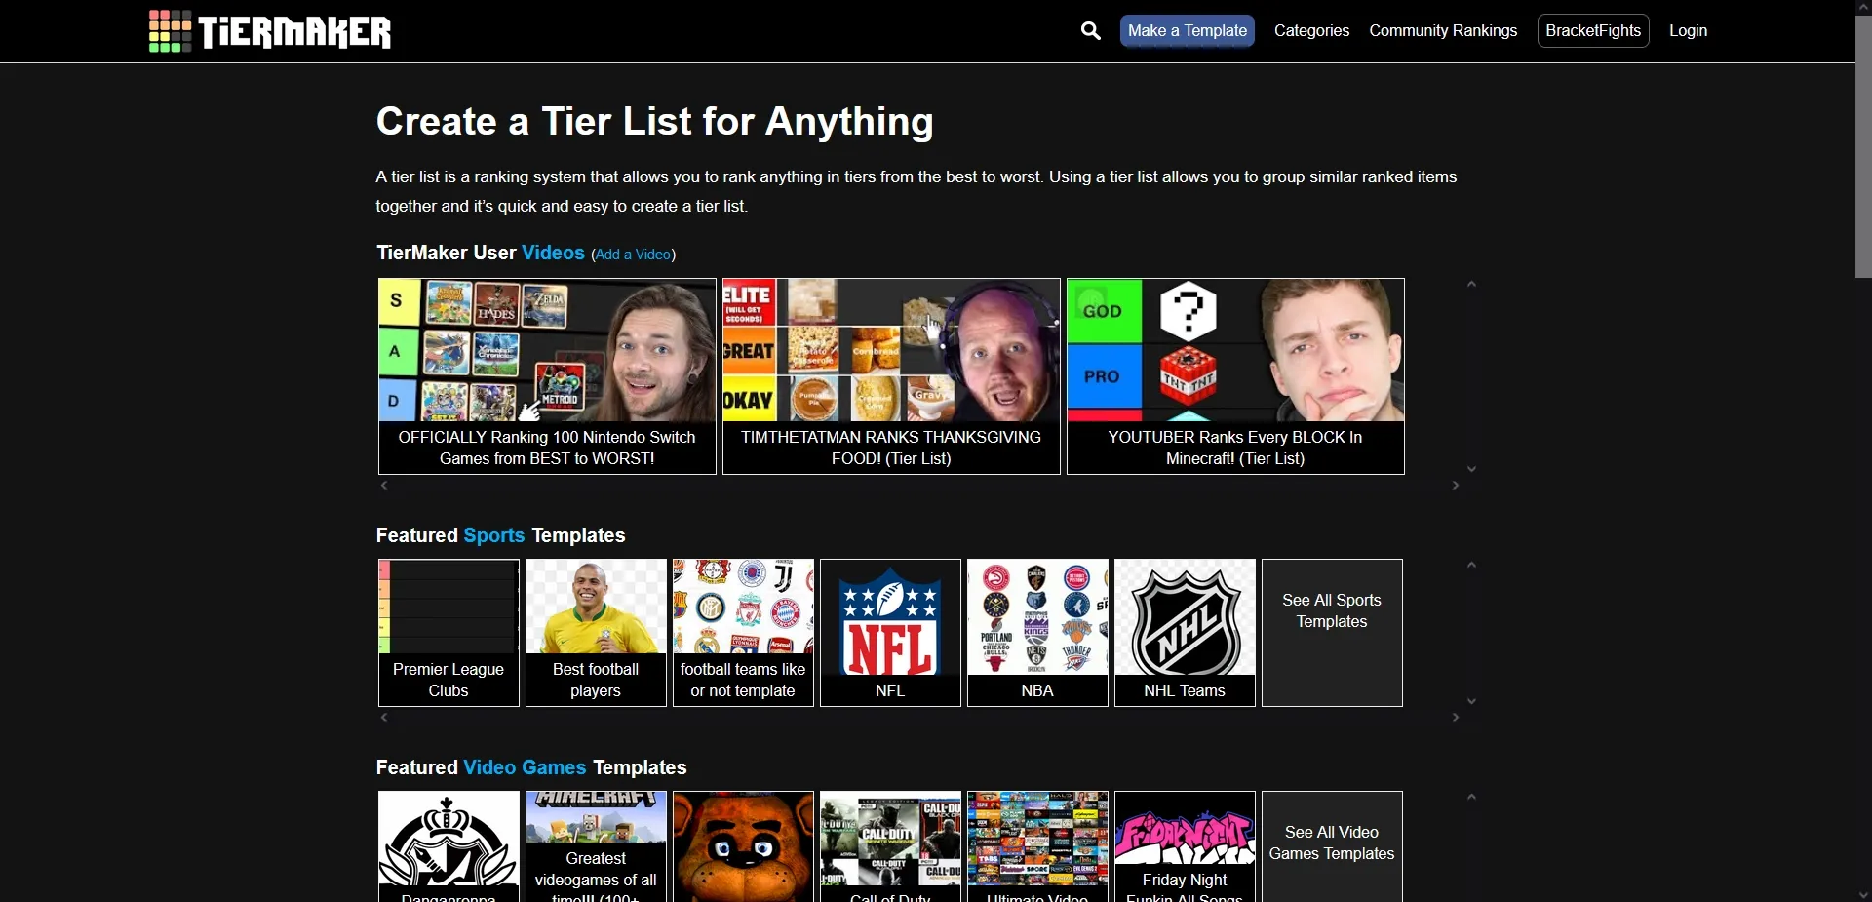
Task: Open the TimTheTatman Thanksgiving food video
Action: pyautogui.click(x=891, y=376)
